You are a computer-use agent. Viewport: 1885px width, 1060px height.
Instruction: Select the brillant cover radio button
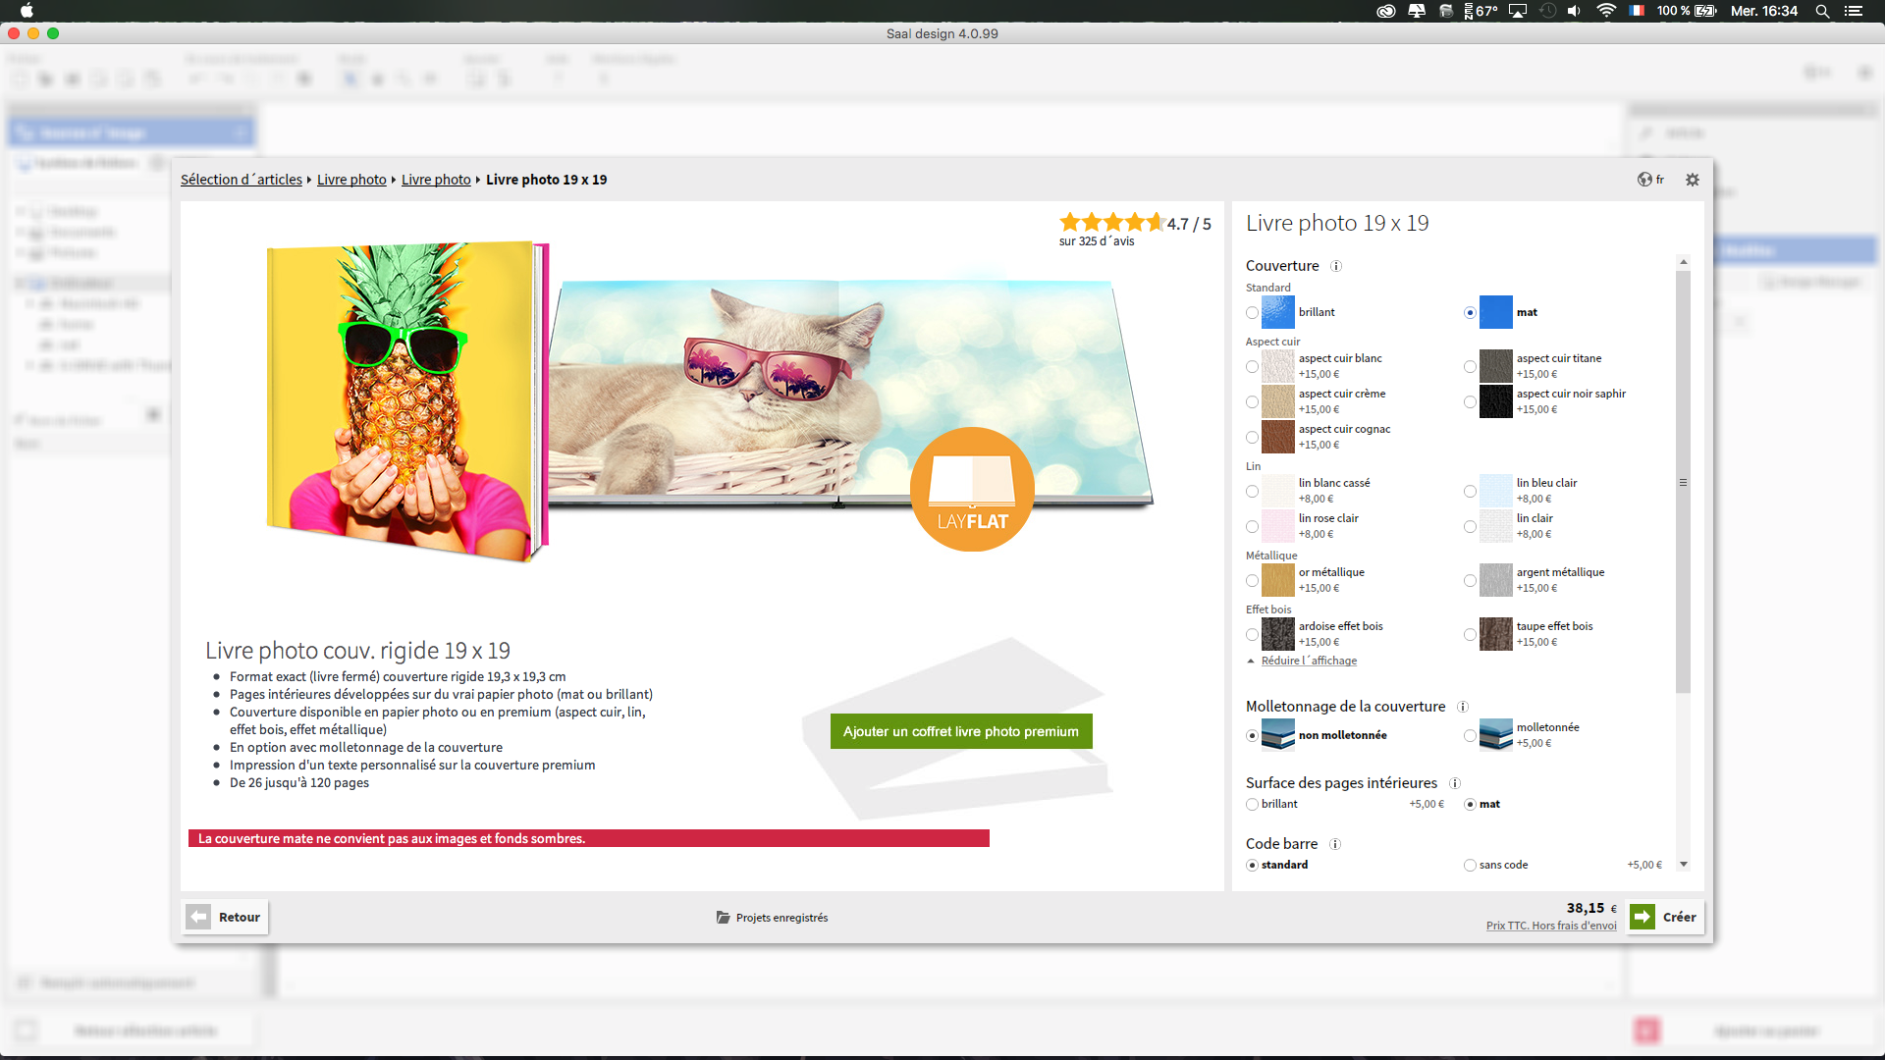(x=1252, y=313)
